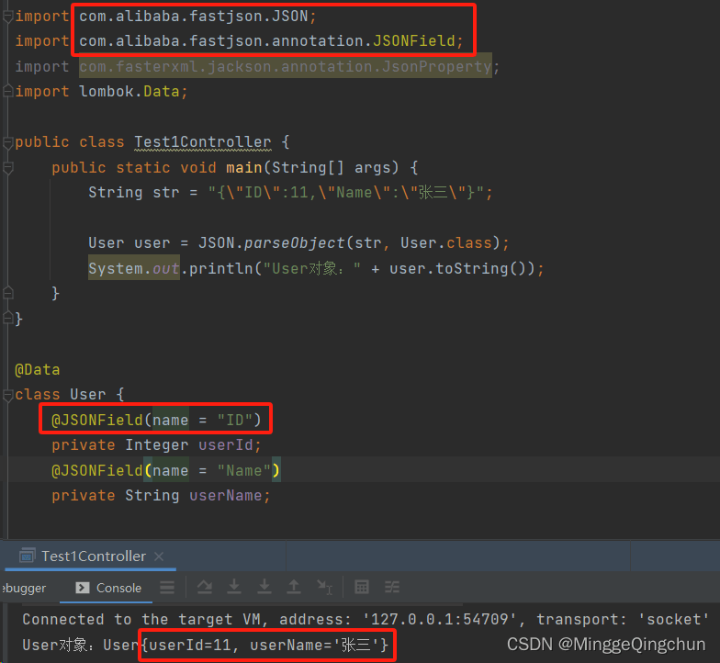Click the layout settings lines icon
Image resolution: width=720 pixels, height=663 pixels.
(x=167, y=588)
